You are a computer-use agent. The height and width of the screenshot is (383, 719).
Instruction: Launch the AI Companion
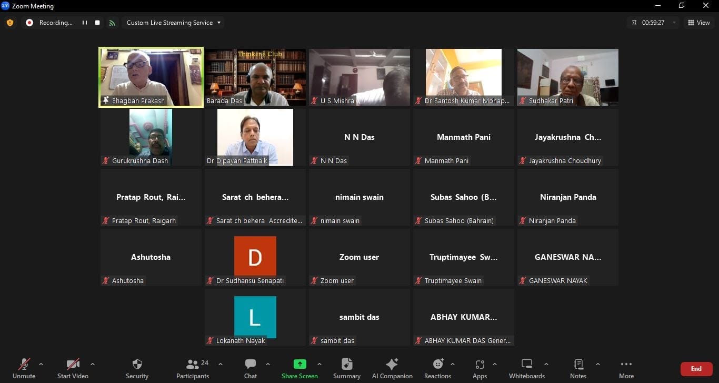(x=392, y=368)
